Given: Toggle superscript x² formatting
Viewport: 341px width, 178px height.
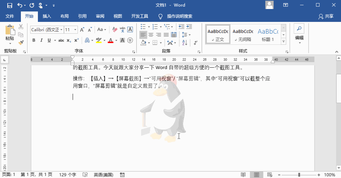Looking at the screenshot, I should click(76, 40).
